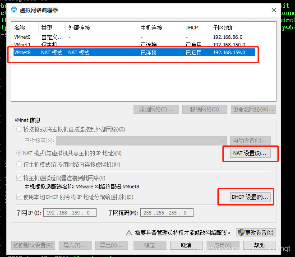The height and width of the screenshot is (257, 295).
Task: Click the 子网掩码 input field
Action: 167,213
